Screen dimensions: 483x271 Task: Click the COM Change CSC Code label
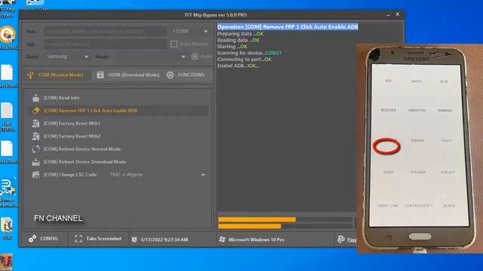pos(70,175)
